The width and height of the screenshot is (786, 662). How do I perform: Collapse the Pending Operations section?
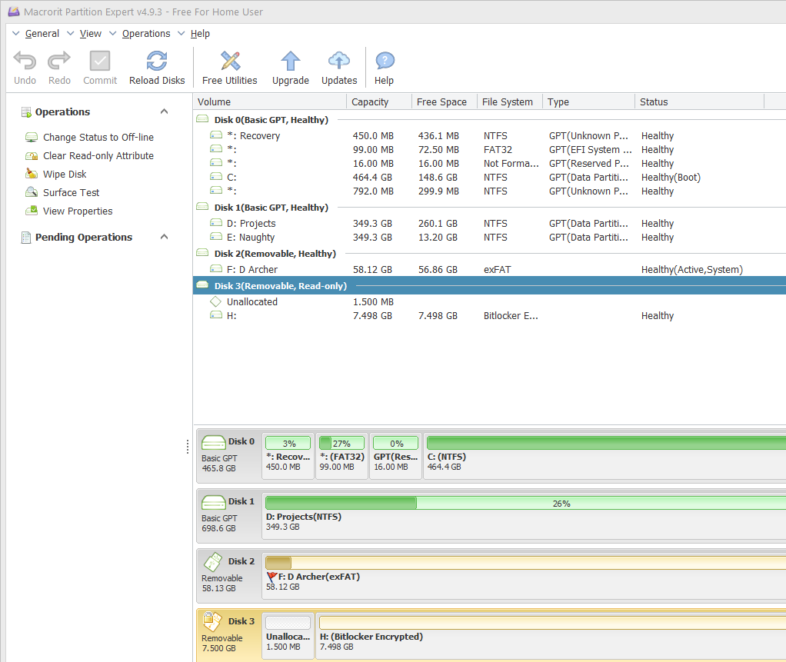click(x=164, y=237)
